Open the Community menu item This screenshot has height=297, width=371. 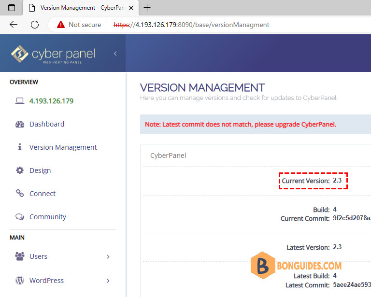pos(48,217)
